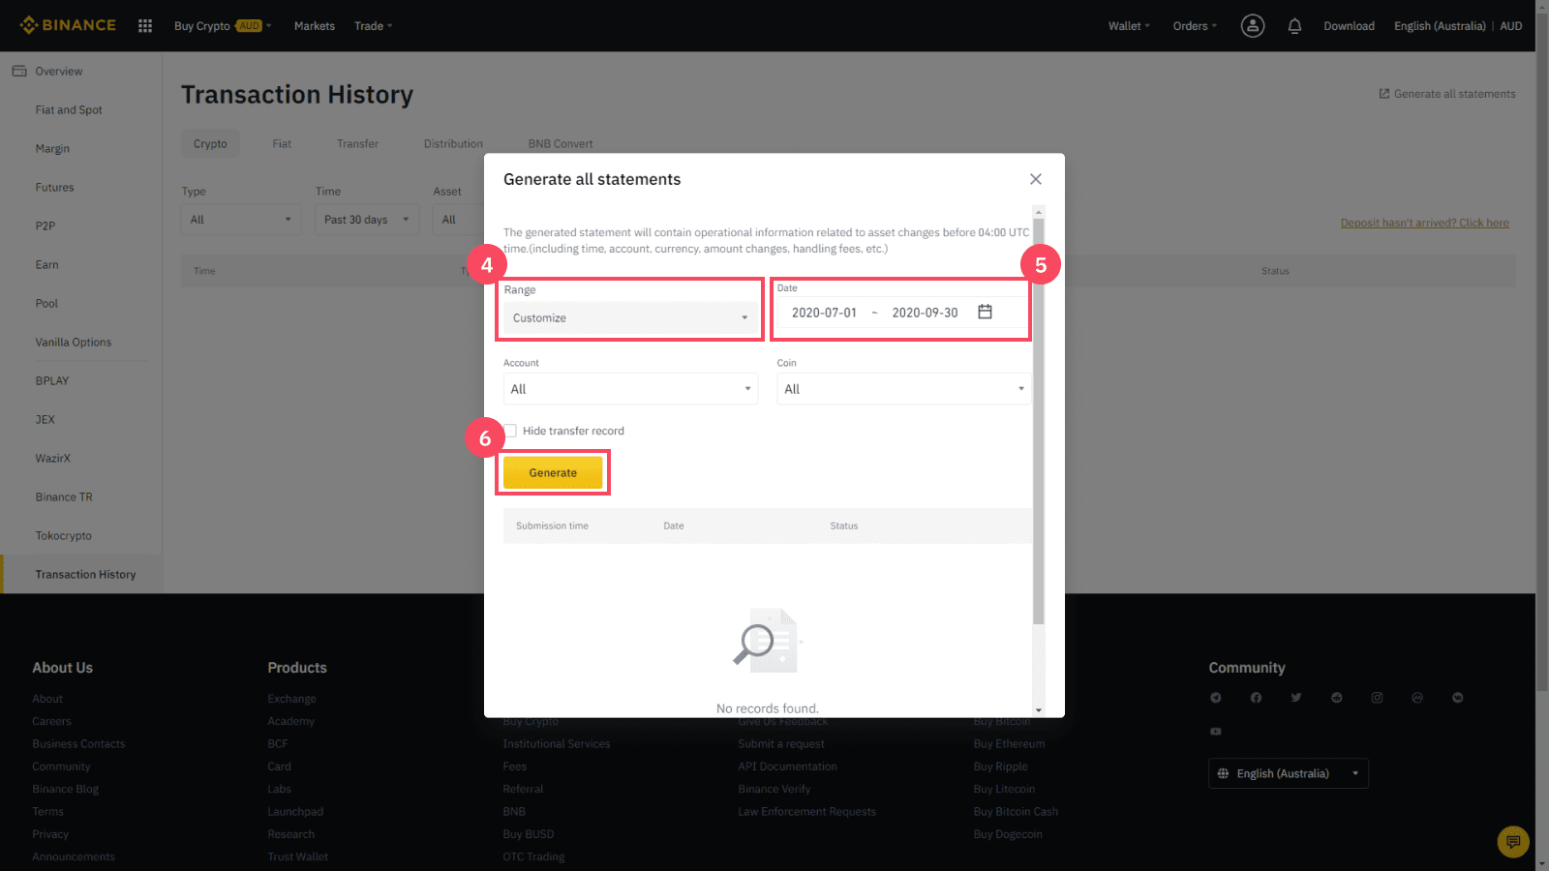The height and width of the screenshot is (871, 1549).
Task: Open the Buy Crypto AUD dropdown
Action: pyautogui.click(x=223, y=26)
